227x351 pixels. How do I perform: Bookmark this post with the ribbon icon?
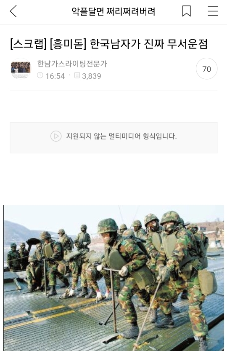187,11
